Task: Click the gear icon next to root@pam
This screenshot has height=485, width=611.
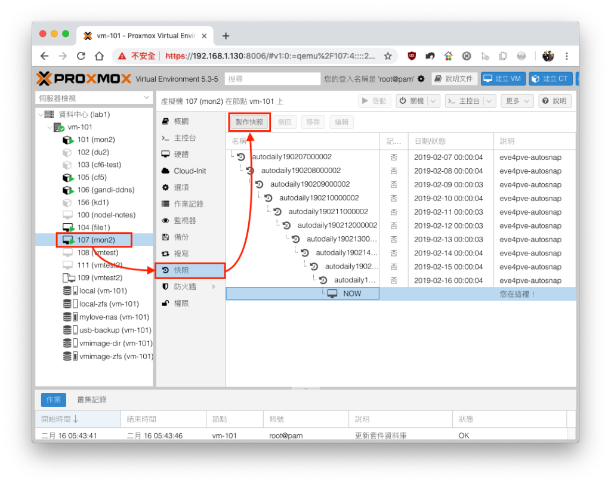Action: point(421,79)
